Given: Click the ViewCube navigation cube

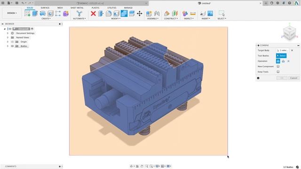Looking at the screenshot, I should (290, 33).
